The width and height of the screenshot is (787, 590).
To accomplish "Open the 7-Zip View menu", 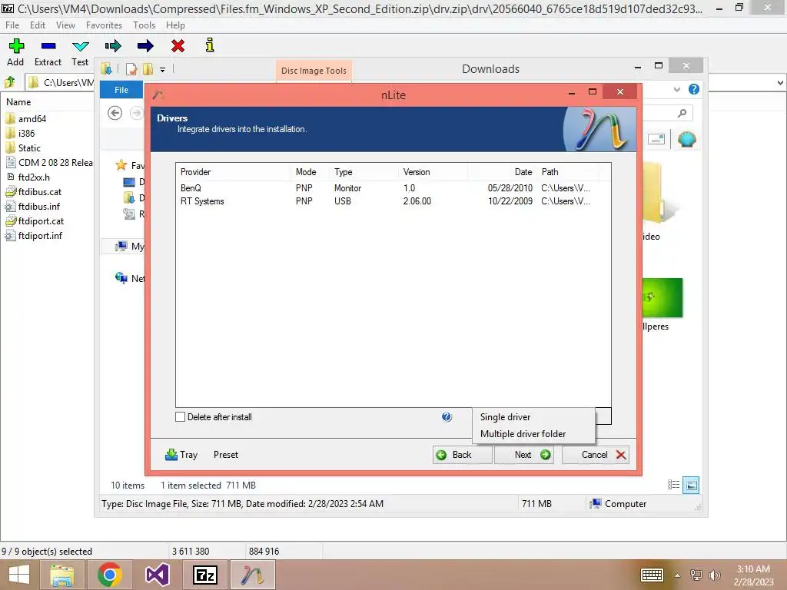I will click(65, 25).
